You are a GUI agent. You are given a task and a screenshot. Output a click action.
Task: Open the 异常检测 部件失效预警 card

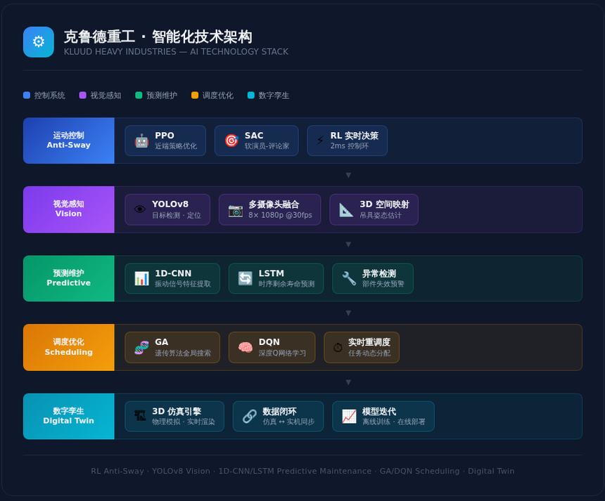pyautogui.click(x=373, y=278)
